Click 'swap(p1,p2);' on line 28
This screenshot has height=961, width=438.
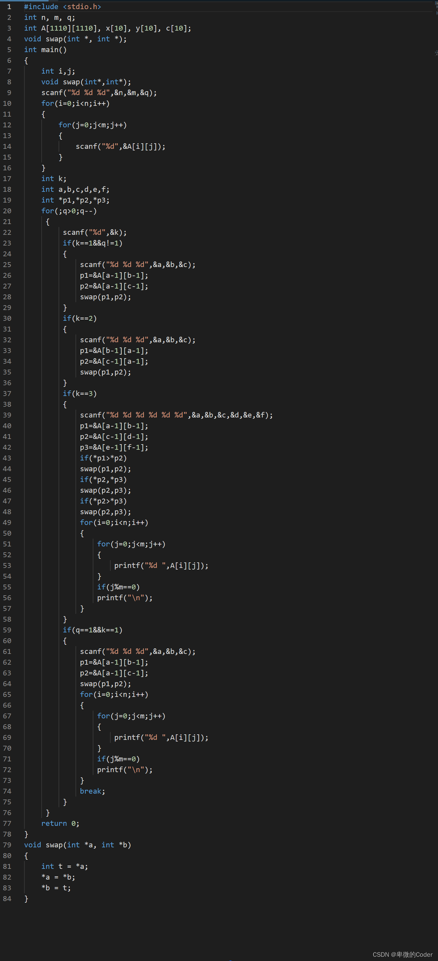(x=106, y=297)
